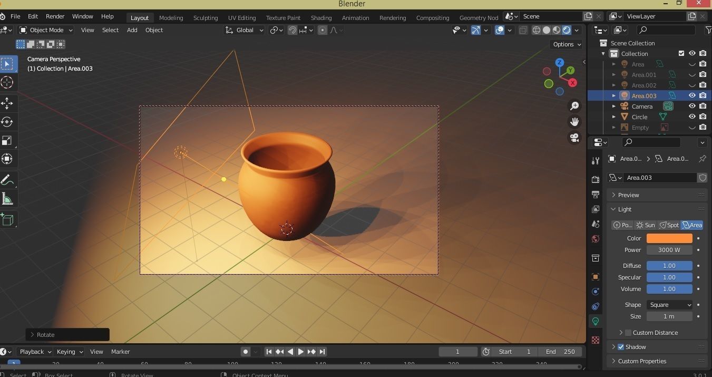Open Global transform orientation dropdown
Viewport: 712px width, 377px height.
click(x=245, y=30)
